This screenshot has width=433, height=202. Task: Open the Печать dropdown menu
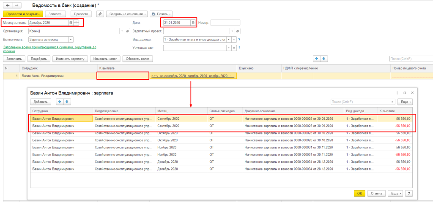161,14
